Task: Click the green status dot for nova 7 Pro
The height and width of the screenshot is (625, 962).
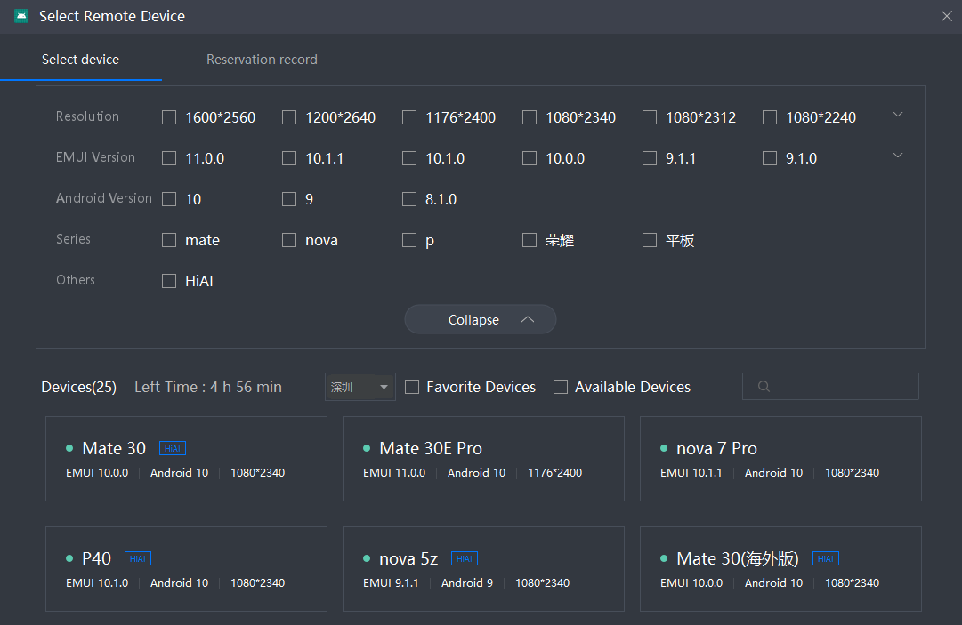Action: coord(664,449)
